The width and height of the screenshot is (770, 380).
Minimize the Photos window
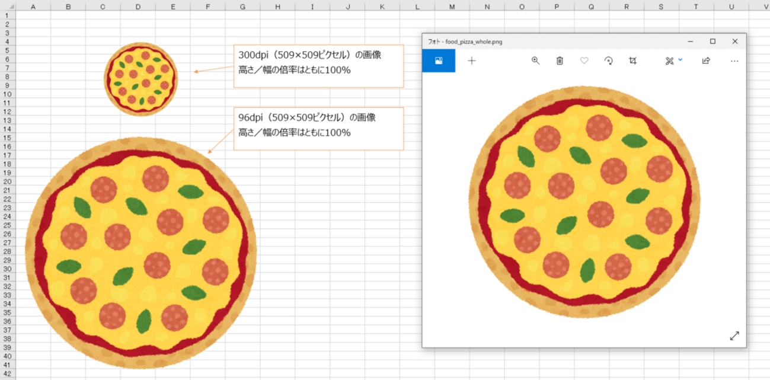(x=691, y=41)
